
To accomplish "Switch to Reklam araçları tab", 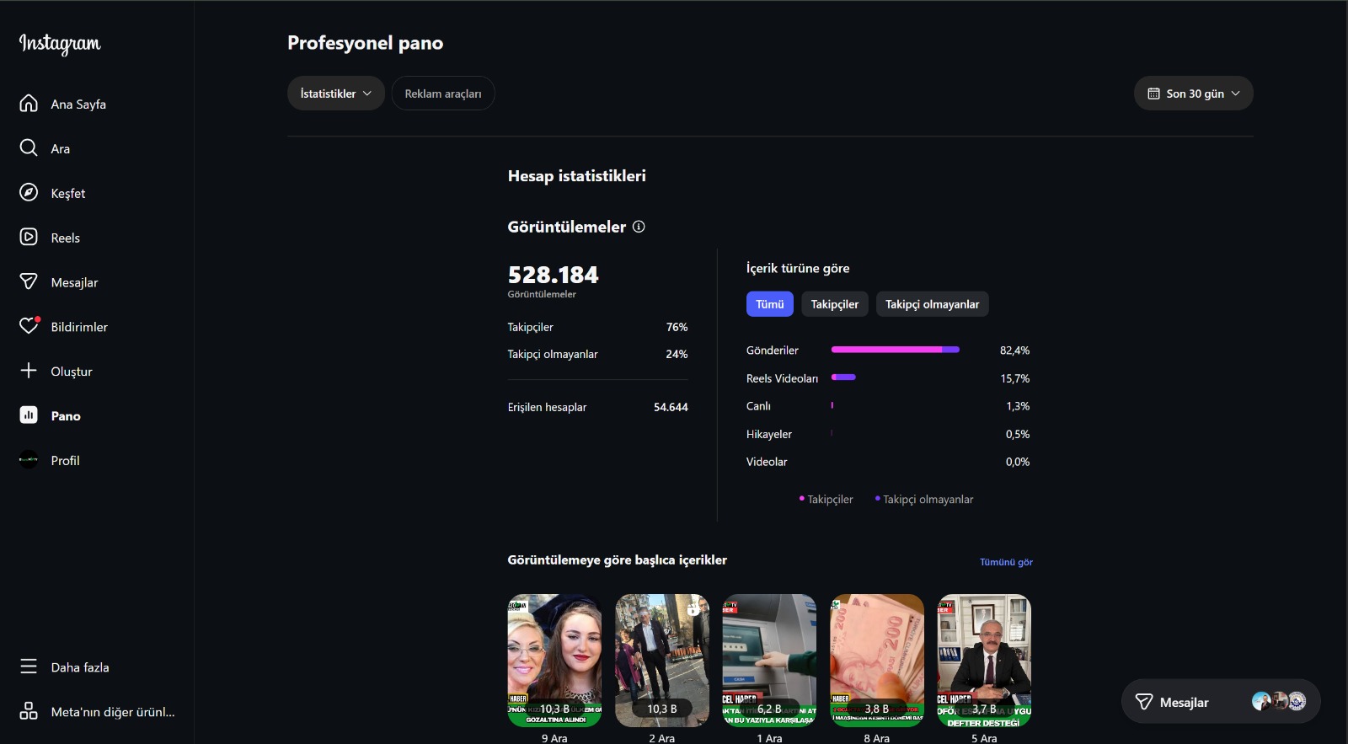I will click(442, 94).
